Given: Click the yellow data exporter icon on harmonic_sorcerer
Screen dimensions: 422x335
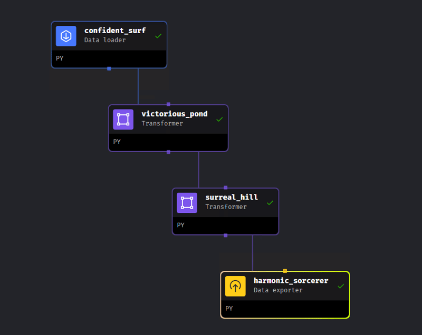Looking at the screenshot, I should pos(235,286).
